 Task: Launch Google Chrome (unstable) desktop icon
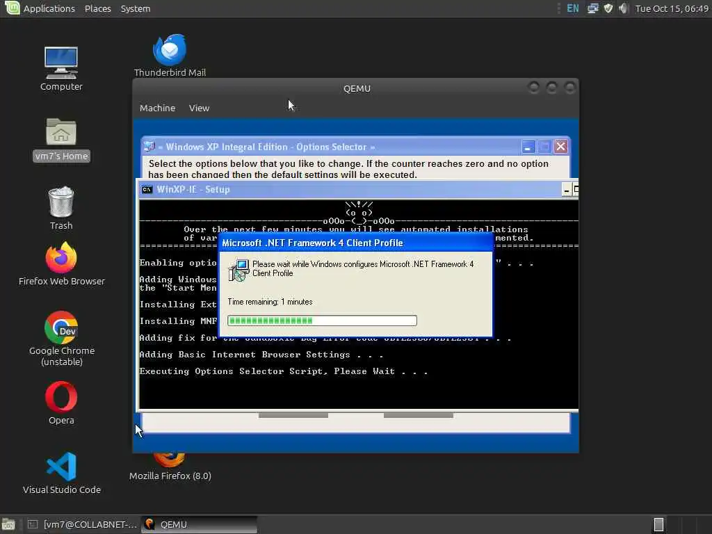point(61,327)
